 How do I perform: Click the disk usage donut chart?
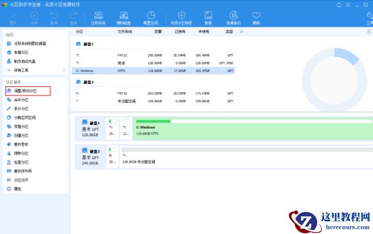334,80
